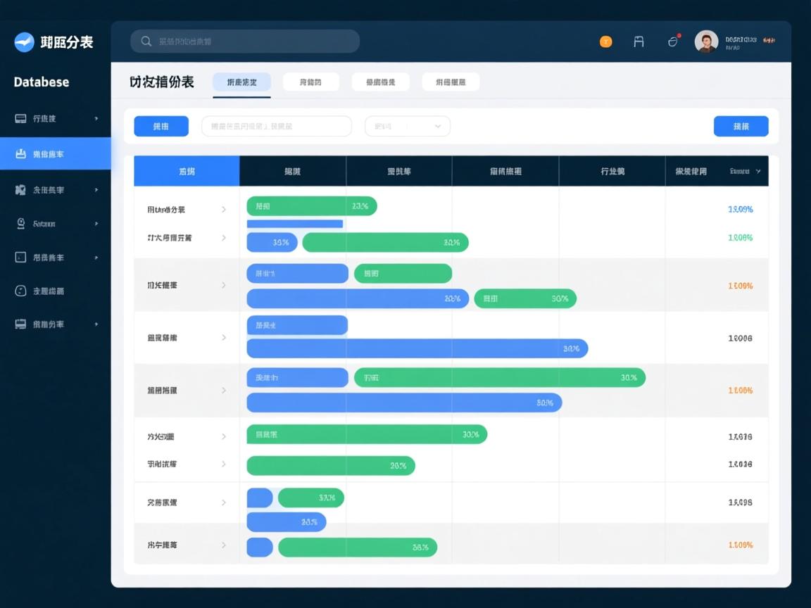Switch to the fourth tab beside page title
The width and height of the screenshot is (811, 608).
coord(451,82)
